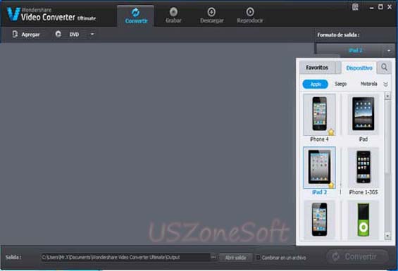The height and width of the screenshot is (271, 398).
Task: Select the Apple brand filter
Action: (x=316, y=84)
